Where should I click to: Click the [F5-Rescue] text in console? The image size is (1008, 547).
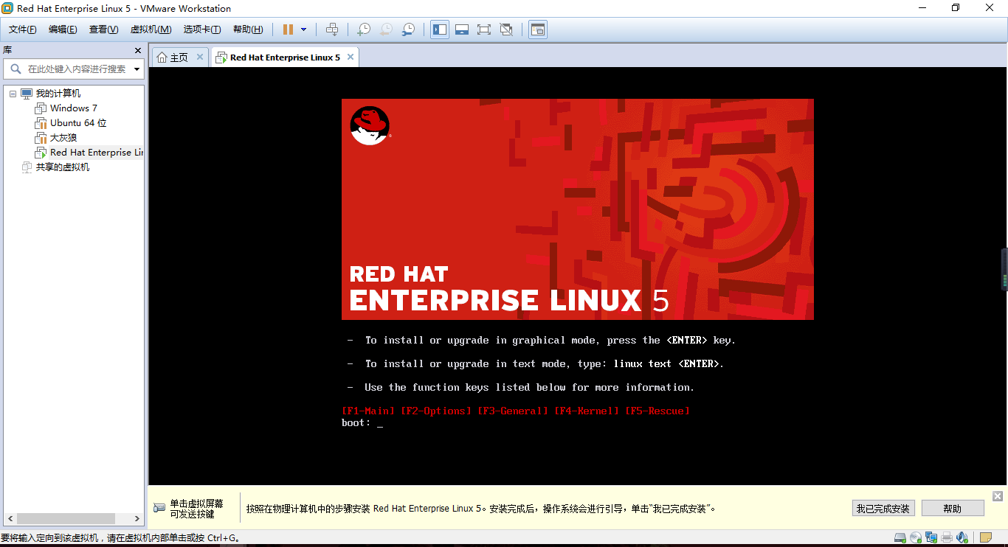pos(657,411)
